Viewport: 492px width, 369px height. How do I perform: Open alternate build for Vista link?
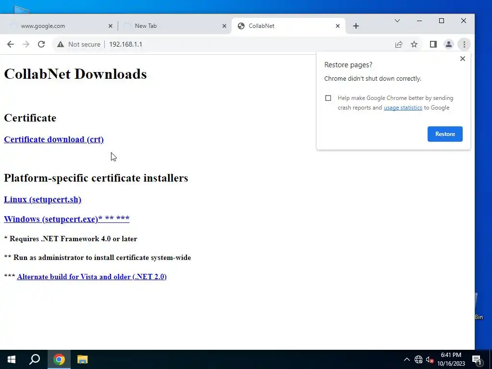(92, 277)
